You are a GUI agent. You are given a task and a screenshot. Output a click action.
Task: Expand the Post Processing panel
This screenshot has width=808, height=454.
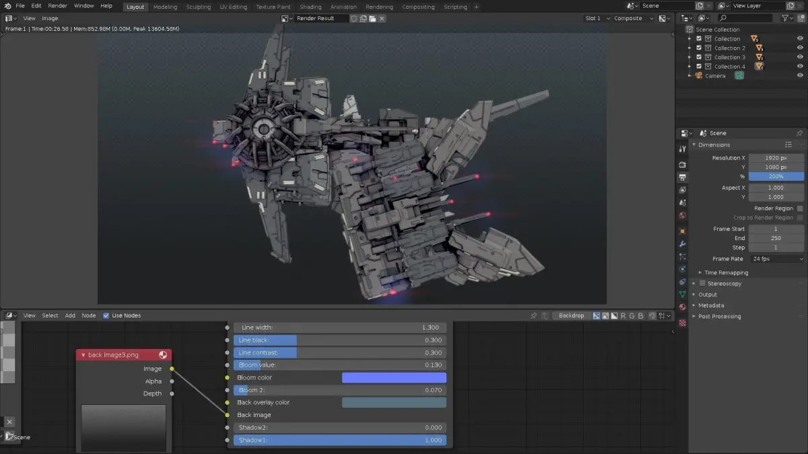(x=719, y=316)
